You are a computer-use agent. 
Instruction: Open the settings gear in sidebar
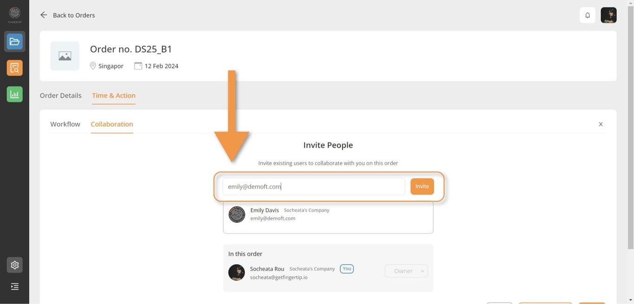tap(14, 265)
